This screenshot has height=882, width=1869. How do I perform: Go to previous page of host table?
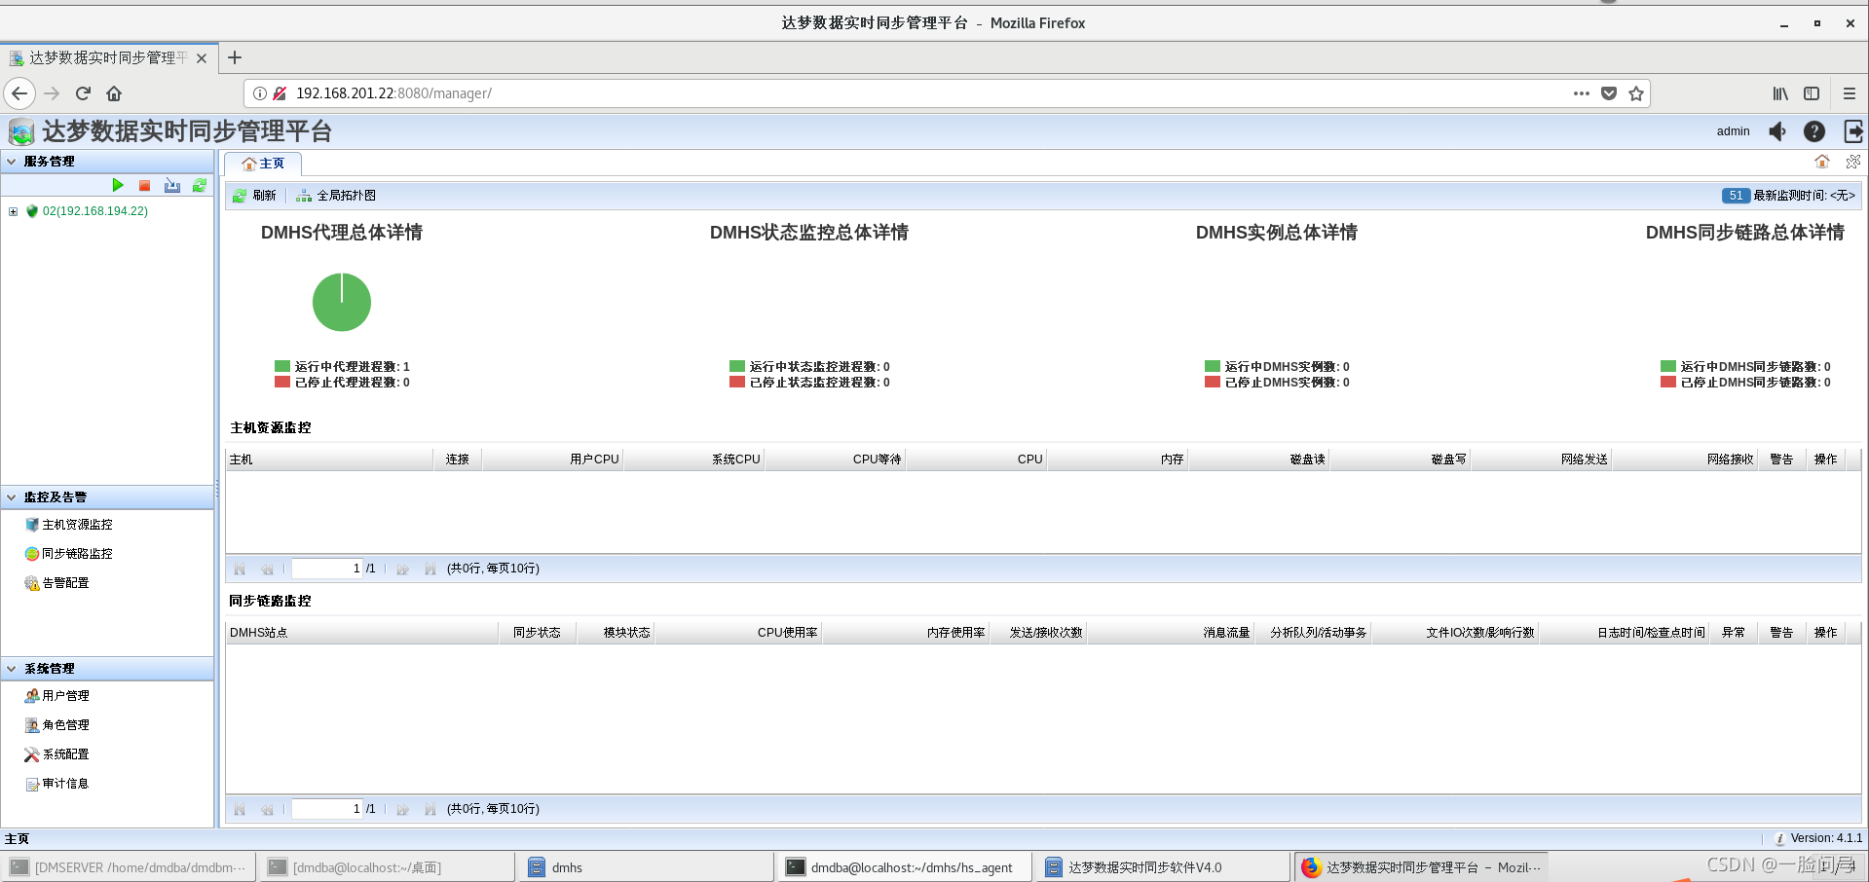click(267, 569)
